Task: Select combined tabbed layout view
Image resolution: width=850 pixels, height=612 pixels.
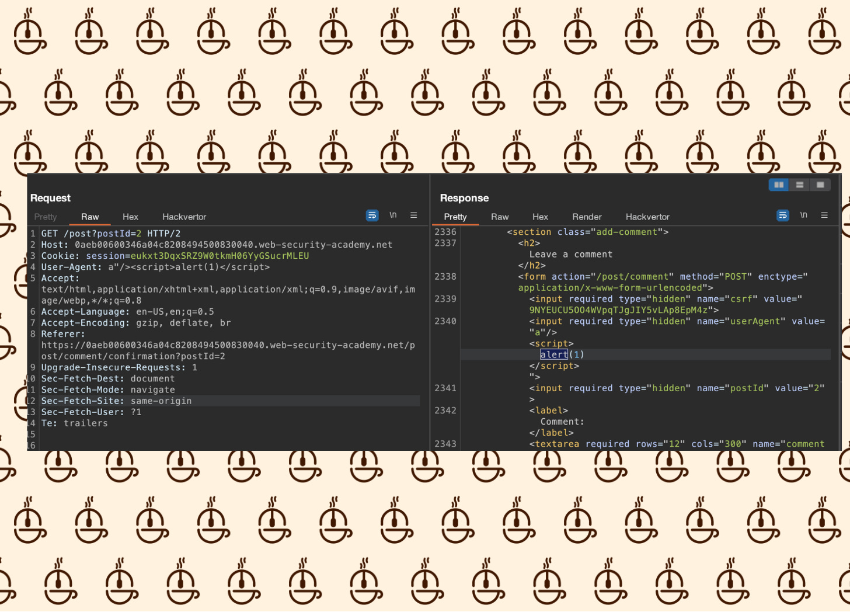Action: tap(820, 185)
